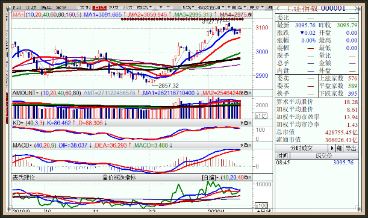Toggle the x100 scale box
The width and height of the screenshot is (368, 218).
tap(261, 206)
